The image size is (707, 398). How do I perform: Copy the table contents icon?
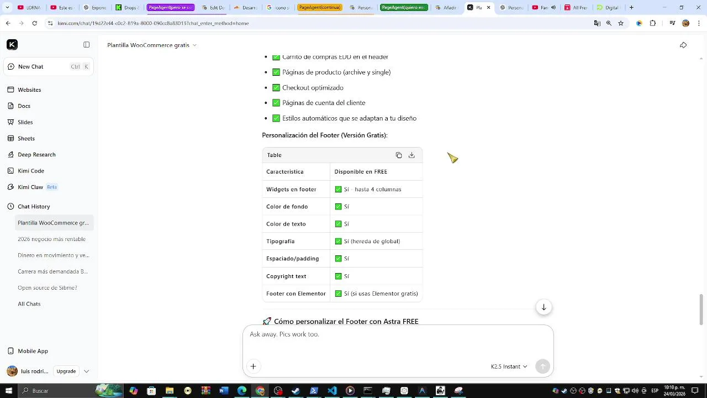coord(399,155)
